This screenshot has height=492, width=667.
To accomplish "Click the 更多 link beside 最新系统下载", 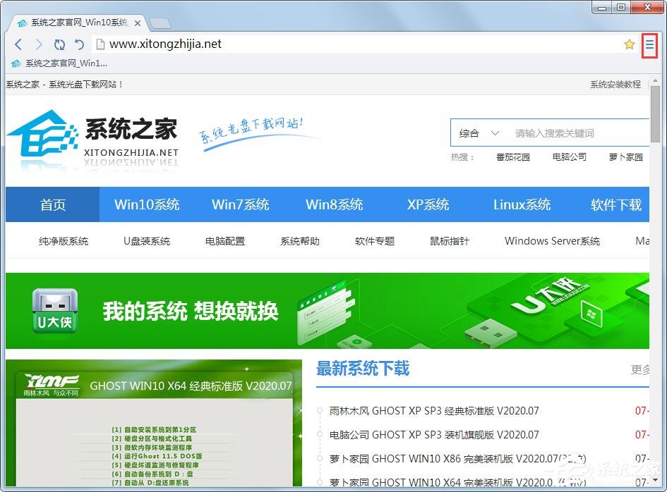I will pyautogui.click(x=642, y=369).
